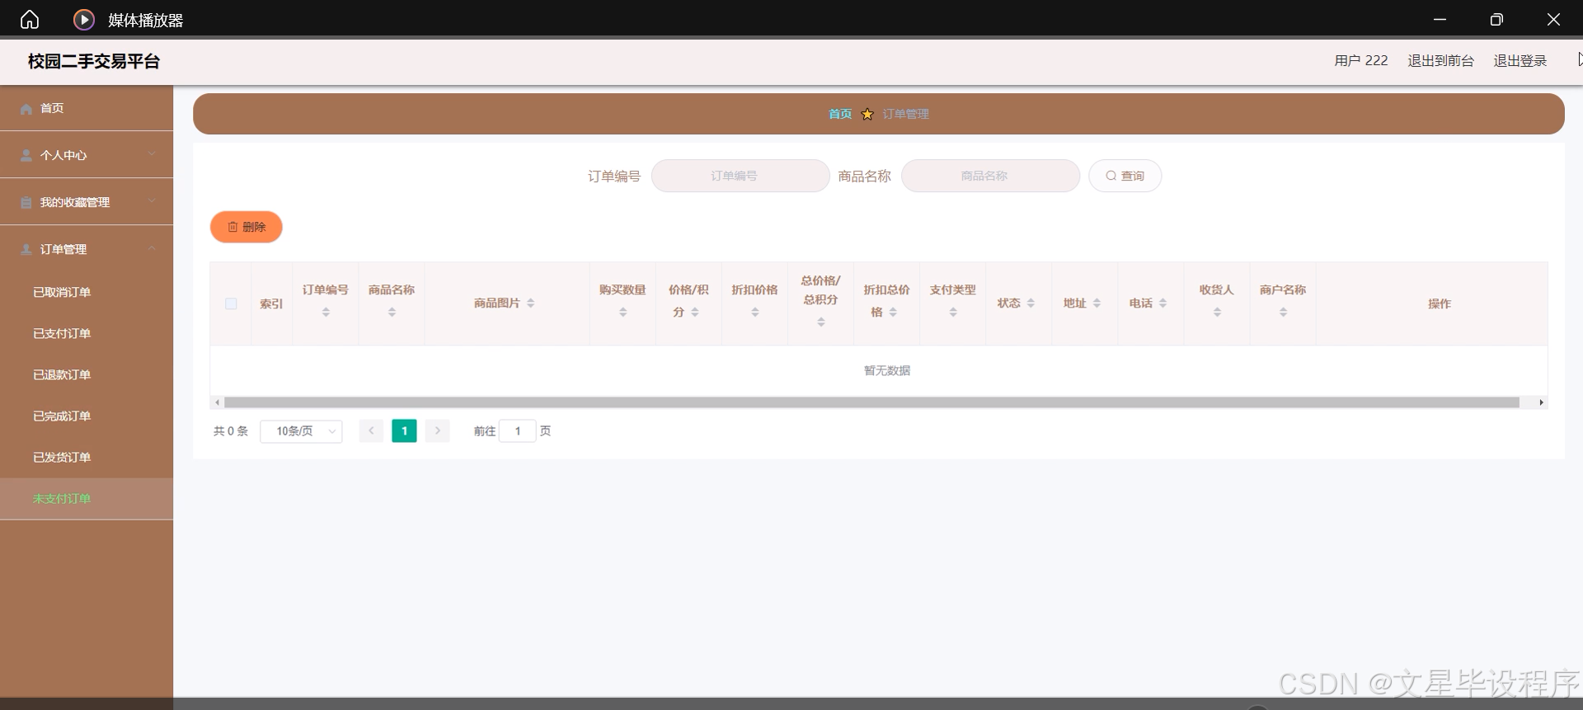Expand the 我的收藏管理 menu chevron

click(x=152, y=201)
